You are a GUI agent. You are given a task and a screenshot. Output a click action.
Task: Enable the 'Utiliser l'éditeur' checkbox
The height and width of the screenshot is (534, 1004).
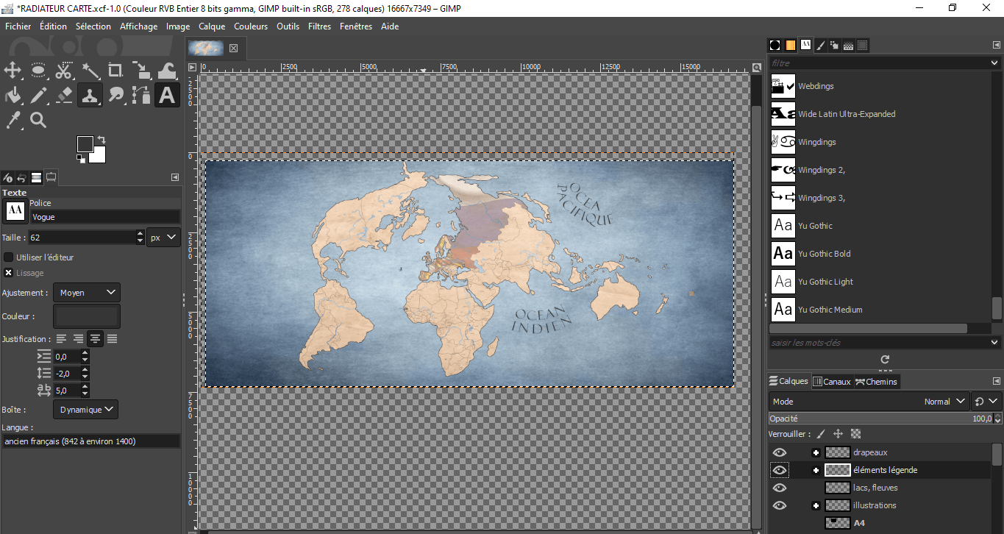[9, 257]
